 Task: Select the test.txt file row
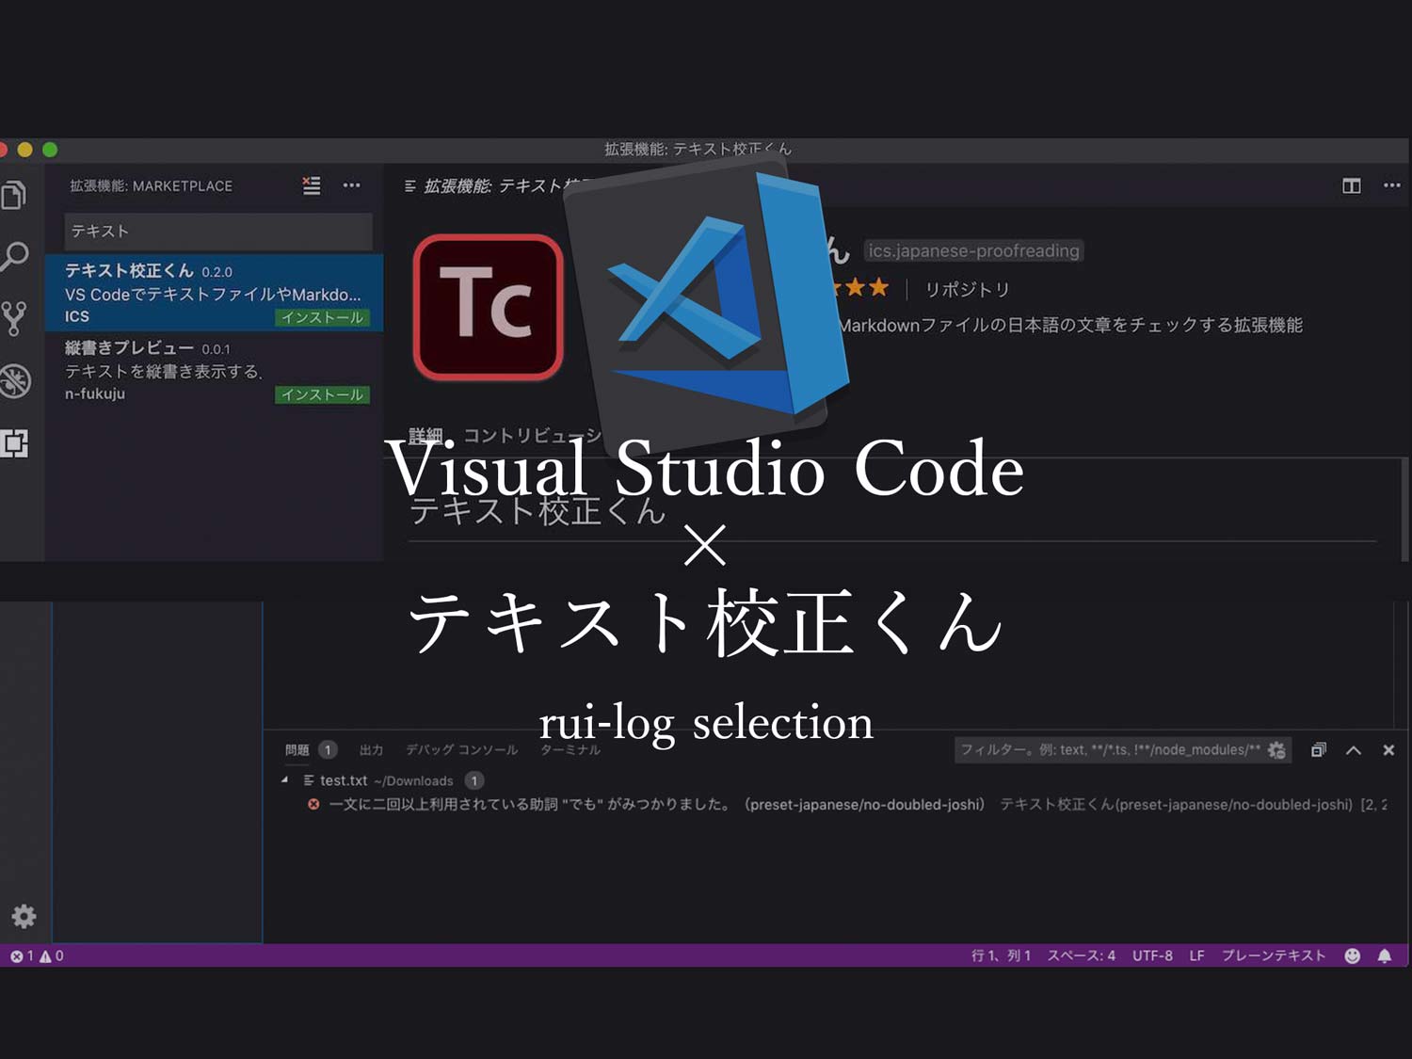(834, 780)
